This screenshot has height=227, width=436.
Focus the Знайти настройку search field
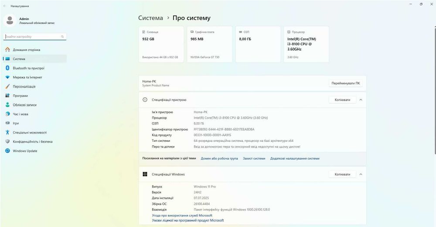point(35,37)
